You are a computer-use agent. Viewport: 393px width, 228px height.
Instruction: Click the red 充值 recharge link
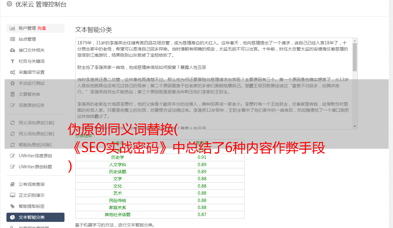click(41, 28)
